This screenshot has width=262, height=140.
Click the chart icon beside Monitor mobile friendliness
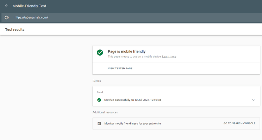point(99,124)
